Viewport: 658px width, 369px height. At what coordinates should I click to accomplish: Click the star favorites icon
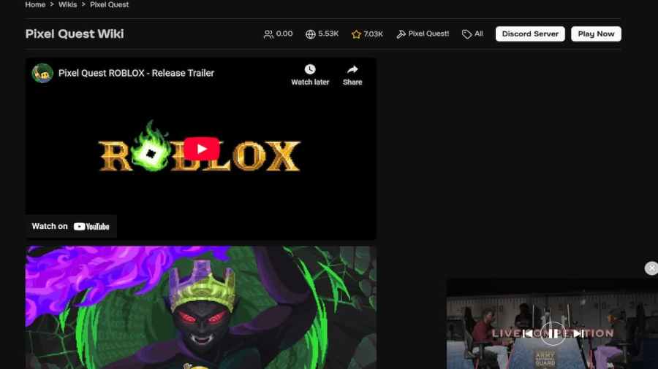click(356, 34)
